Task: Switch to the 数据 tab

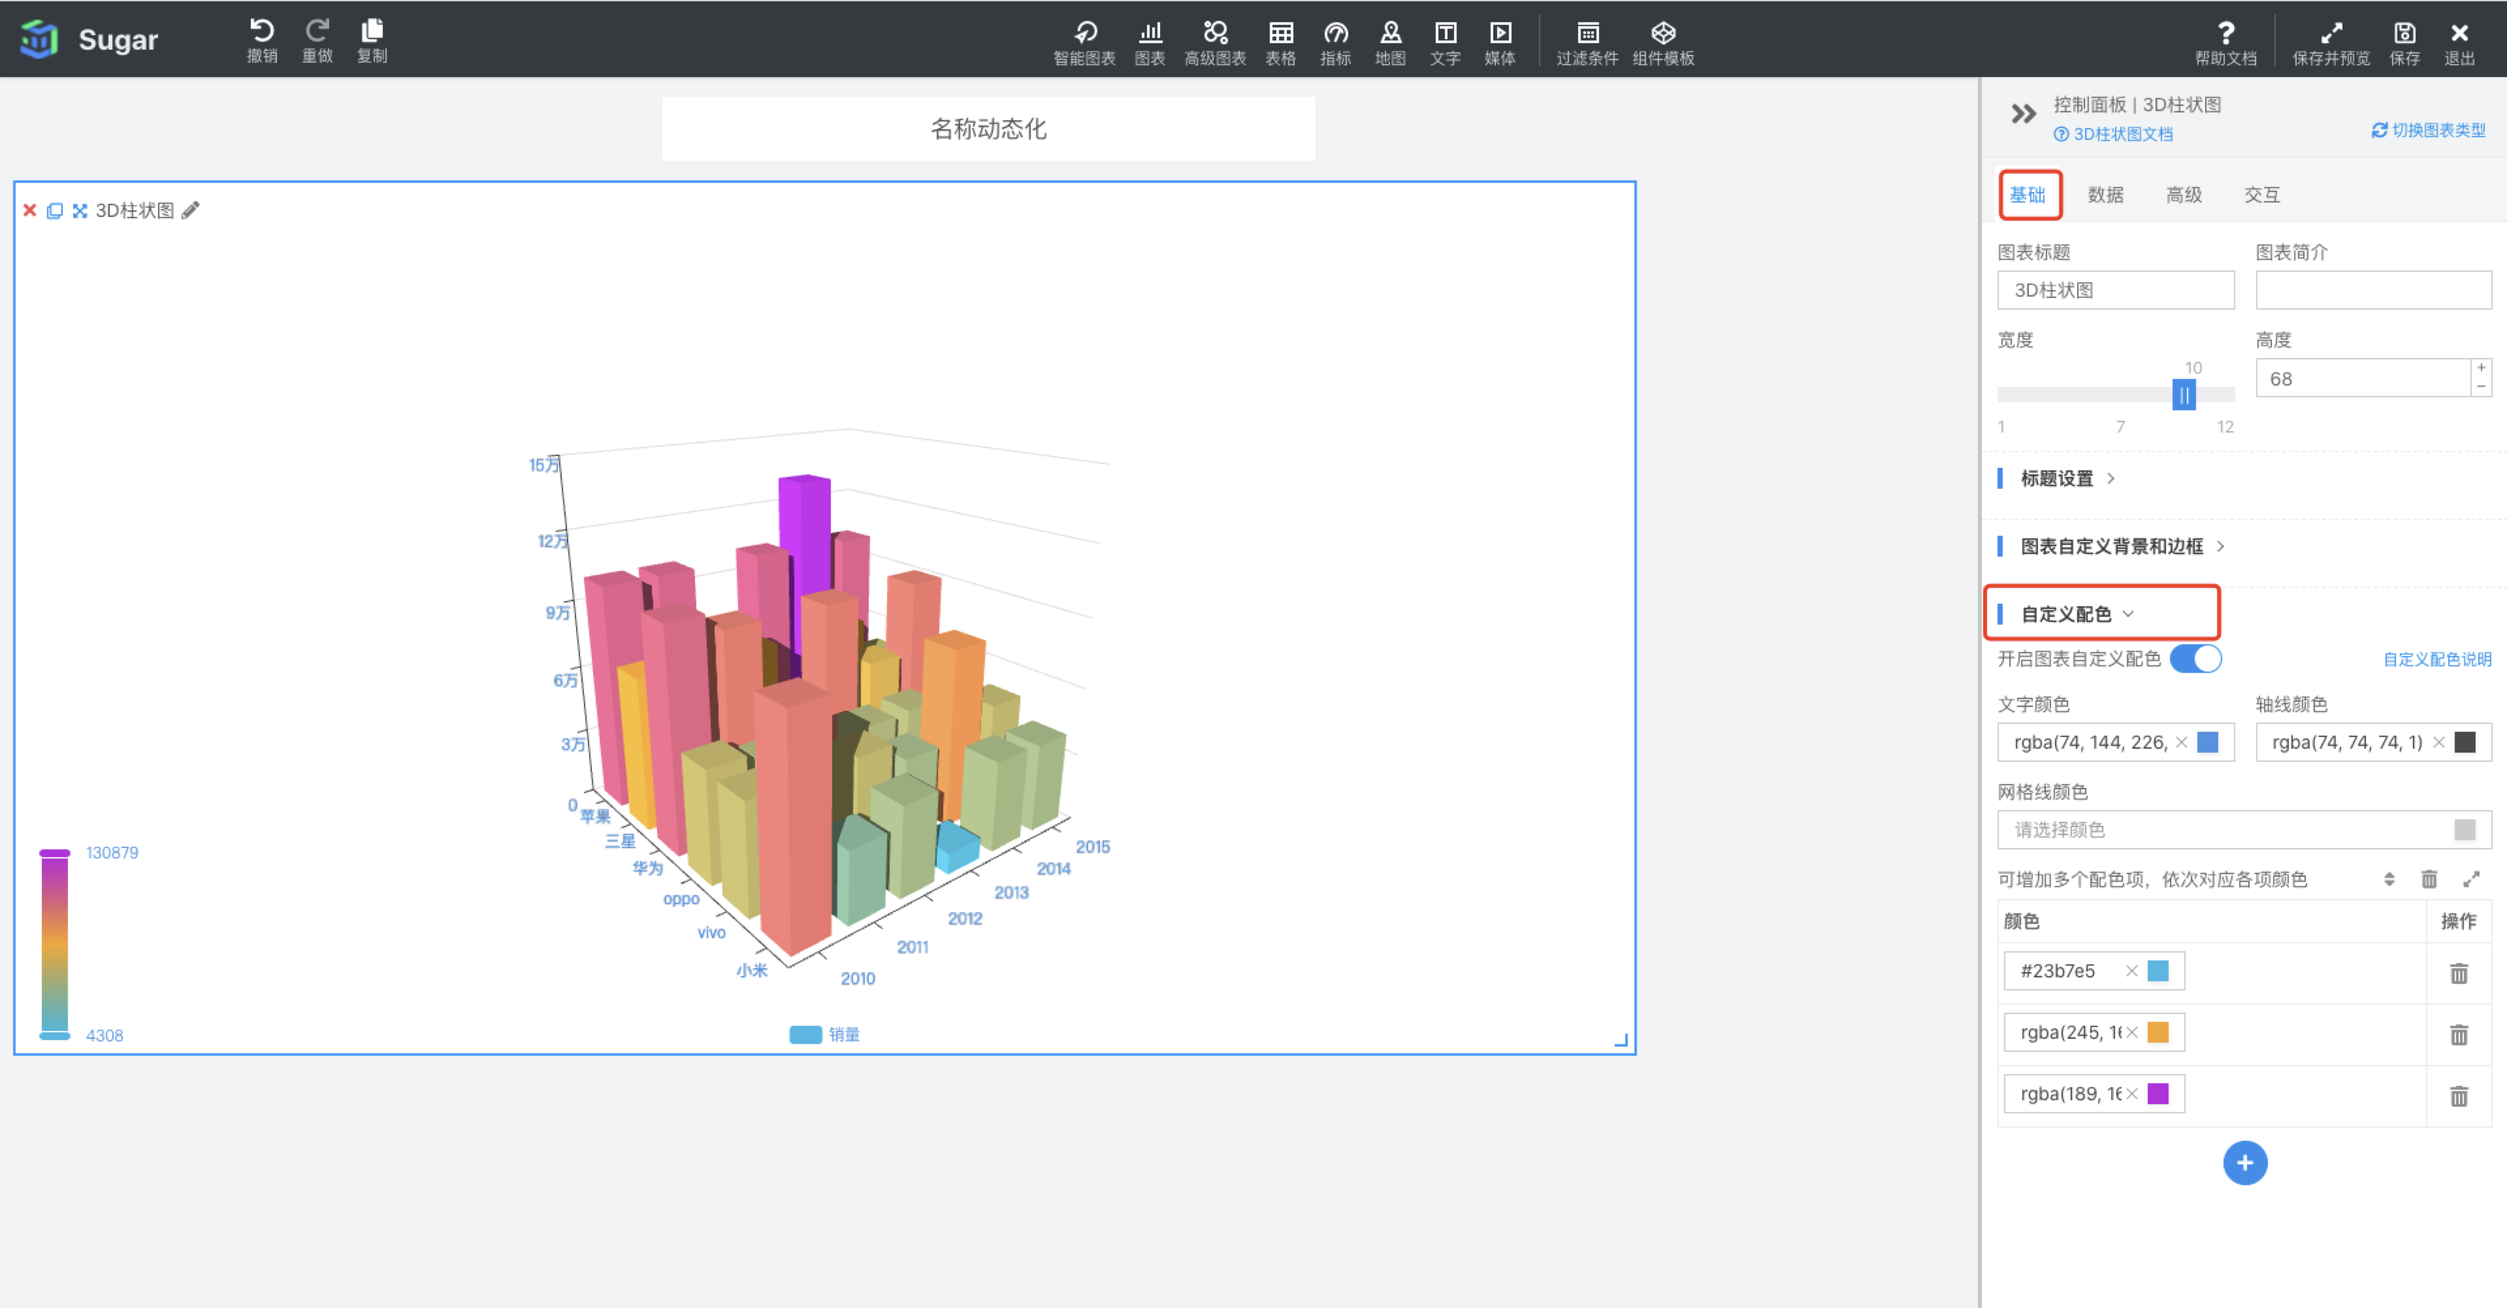Action: pyautogui.click(x=2105, y=195)
